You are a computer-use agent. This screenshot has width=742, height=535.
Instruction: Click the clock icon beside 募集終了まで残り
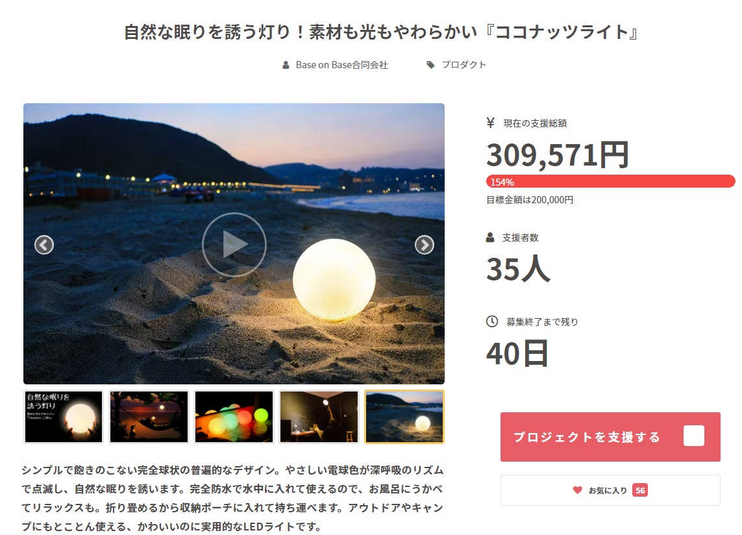492,321
